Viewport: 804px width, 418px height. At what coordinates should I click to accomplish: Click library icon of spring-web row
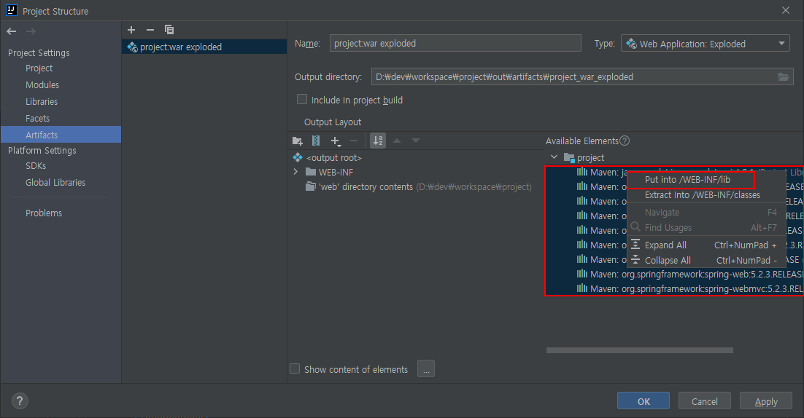pyautogui.click(x=582, y=274)
